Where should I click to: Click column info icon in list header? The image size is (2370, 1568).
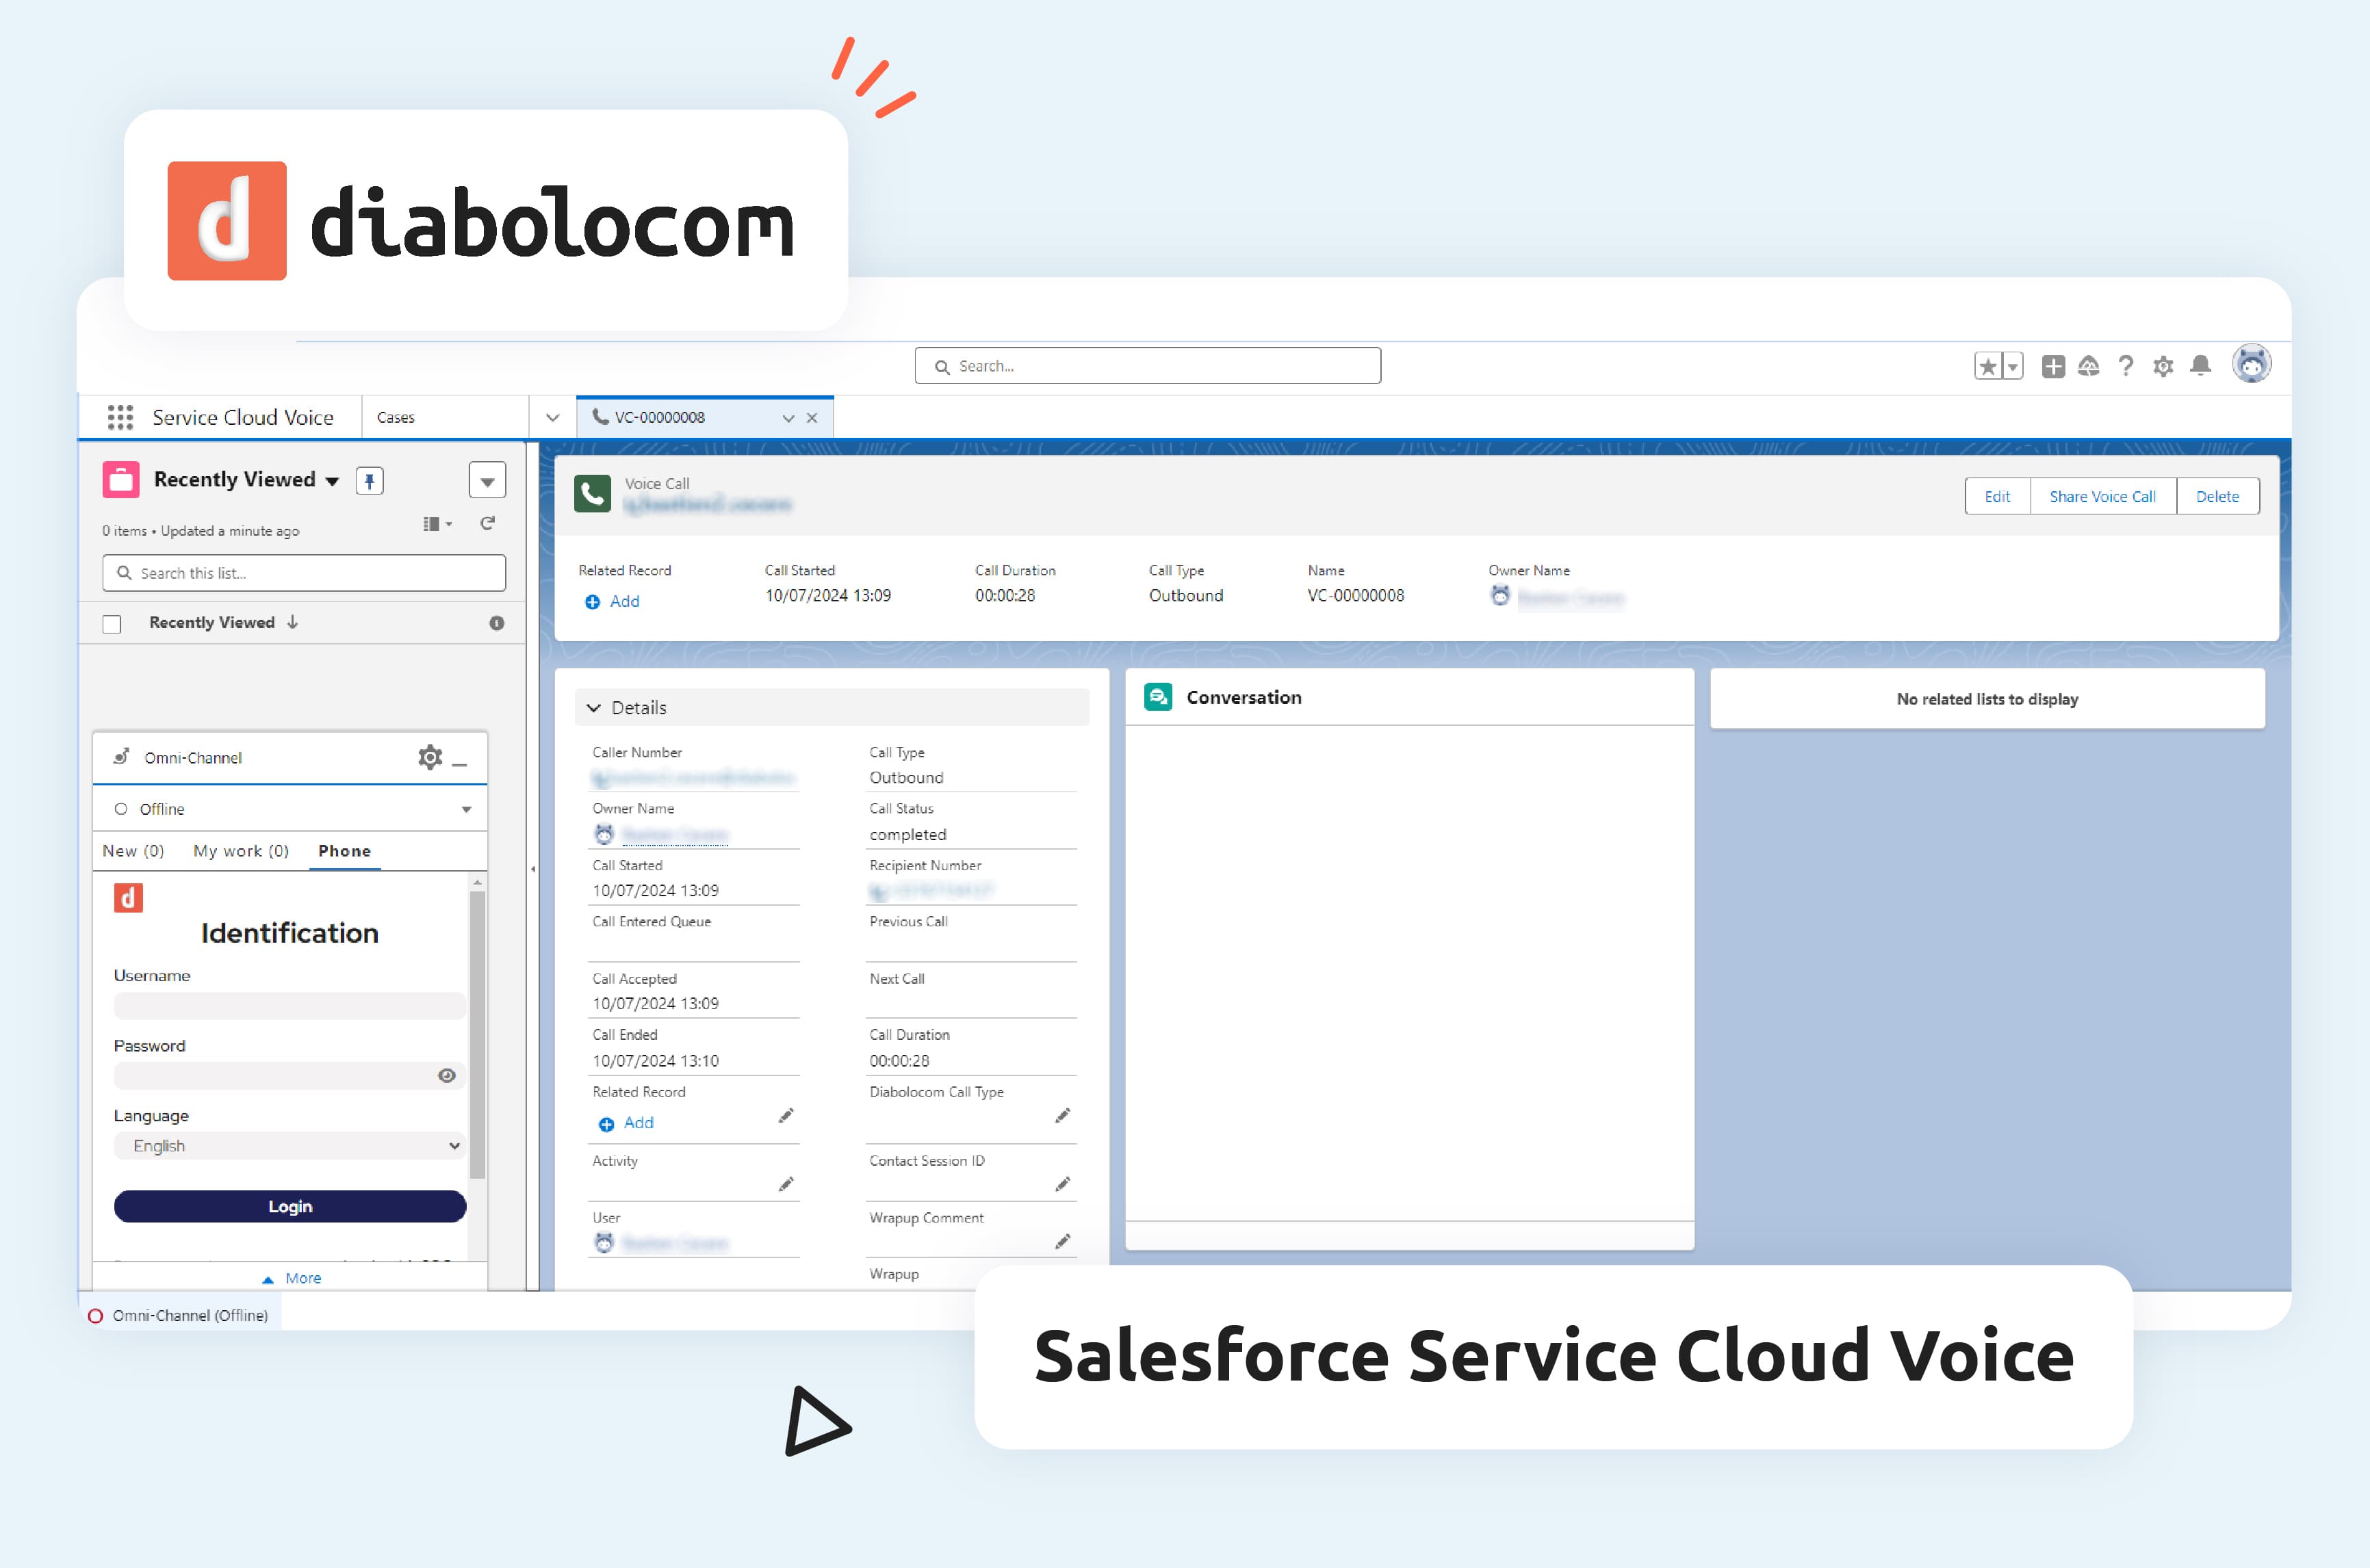coord(496,623)
